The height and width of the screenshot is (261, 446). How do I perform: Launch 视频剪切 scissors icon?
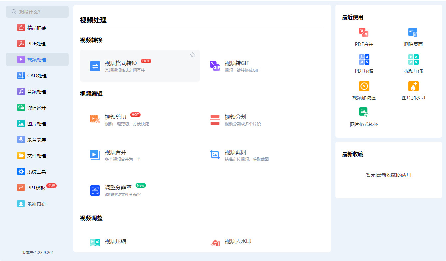click(95, 119)
